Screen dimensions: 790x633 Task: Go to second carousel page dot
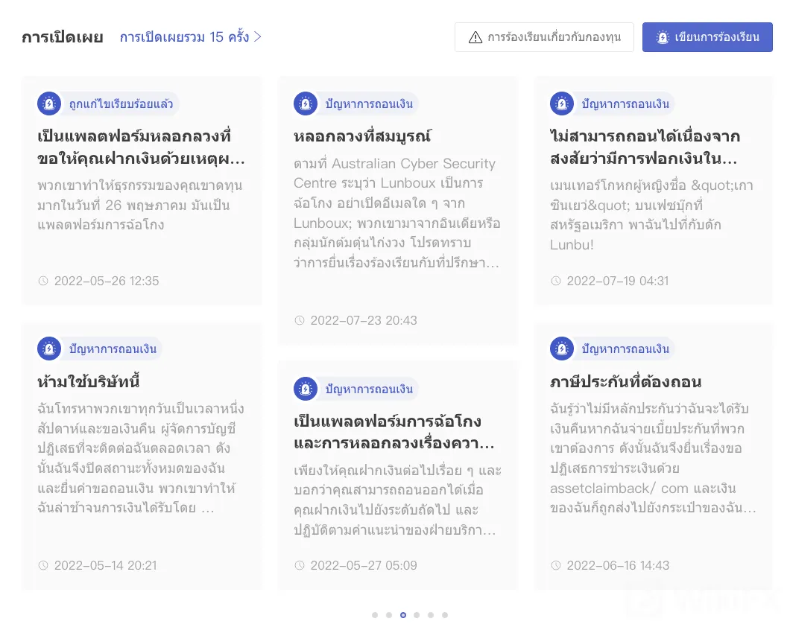389,615
